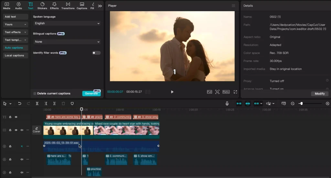331x178 pixels.
Task: Click the Cover button
Action: coord(37,130)
